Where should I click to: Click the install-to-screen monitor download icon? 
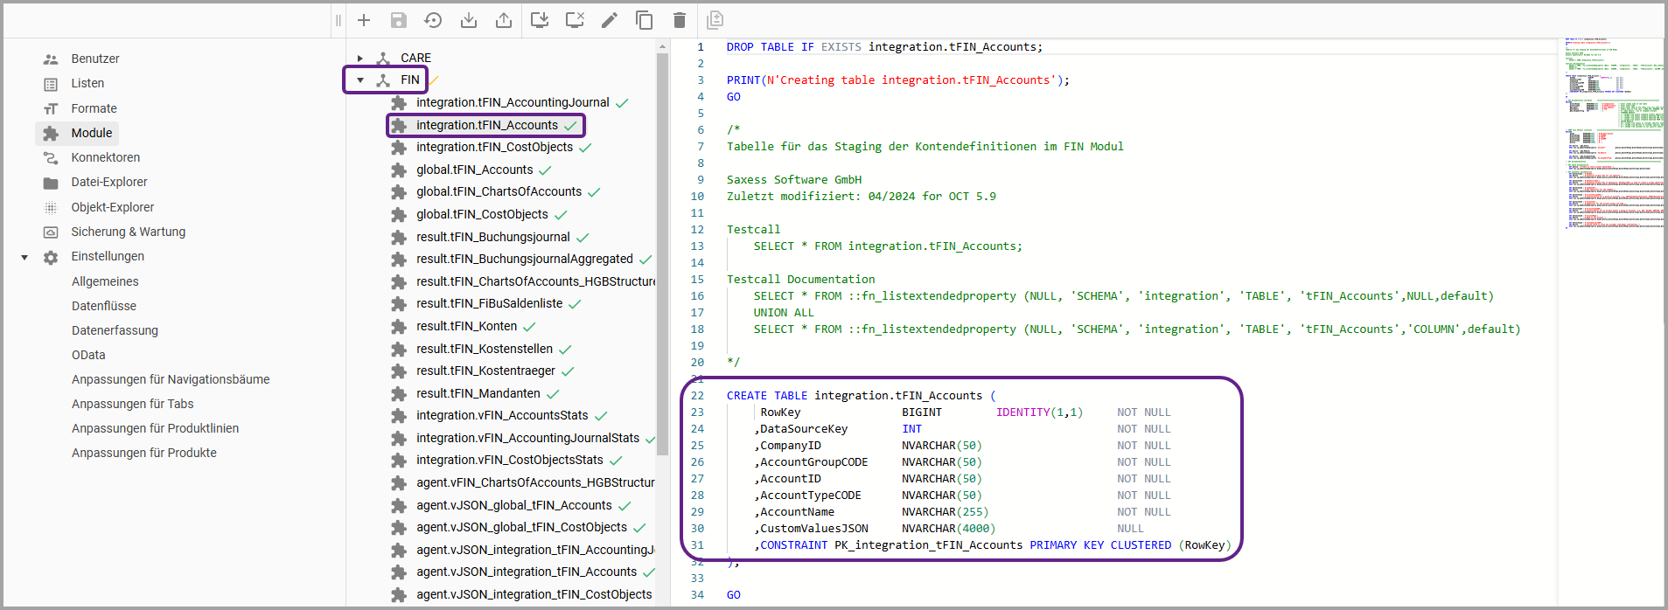click(x=540, y=20)
